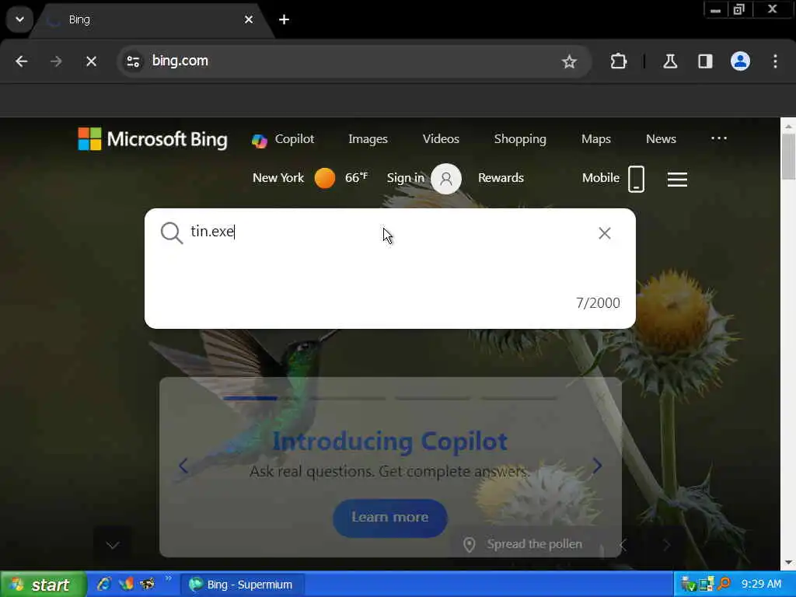Clear the search box with X
This screenshot has width=796, height=597.
[x=604, y=233]
